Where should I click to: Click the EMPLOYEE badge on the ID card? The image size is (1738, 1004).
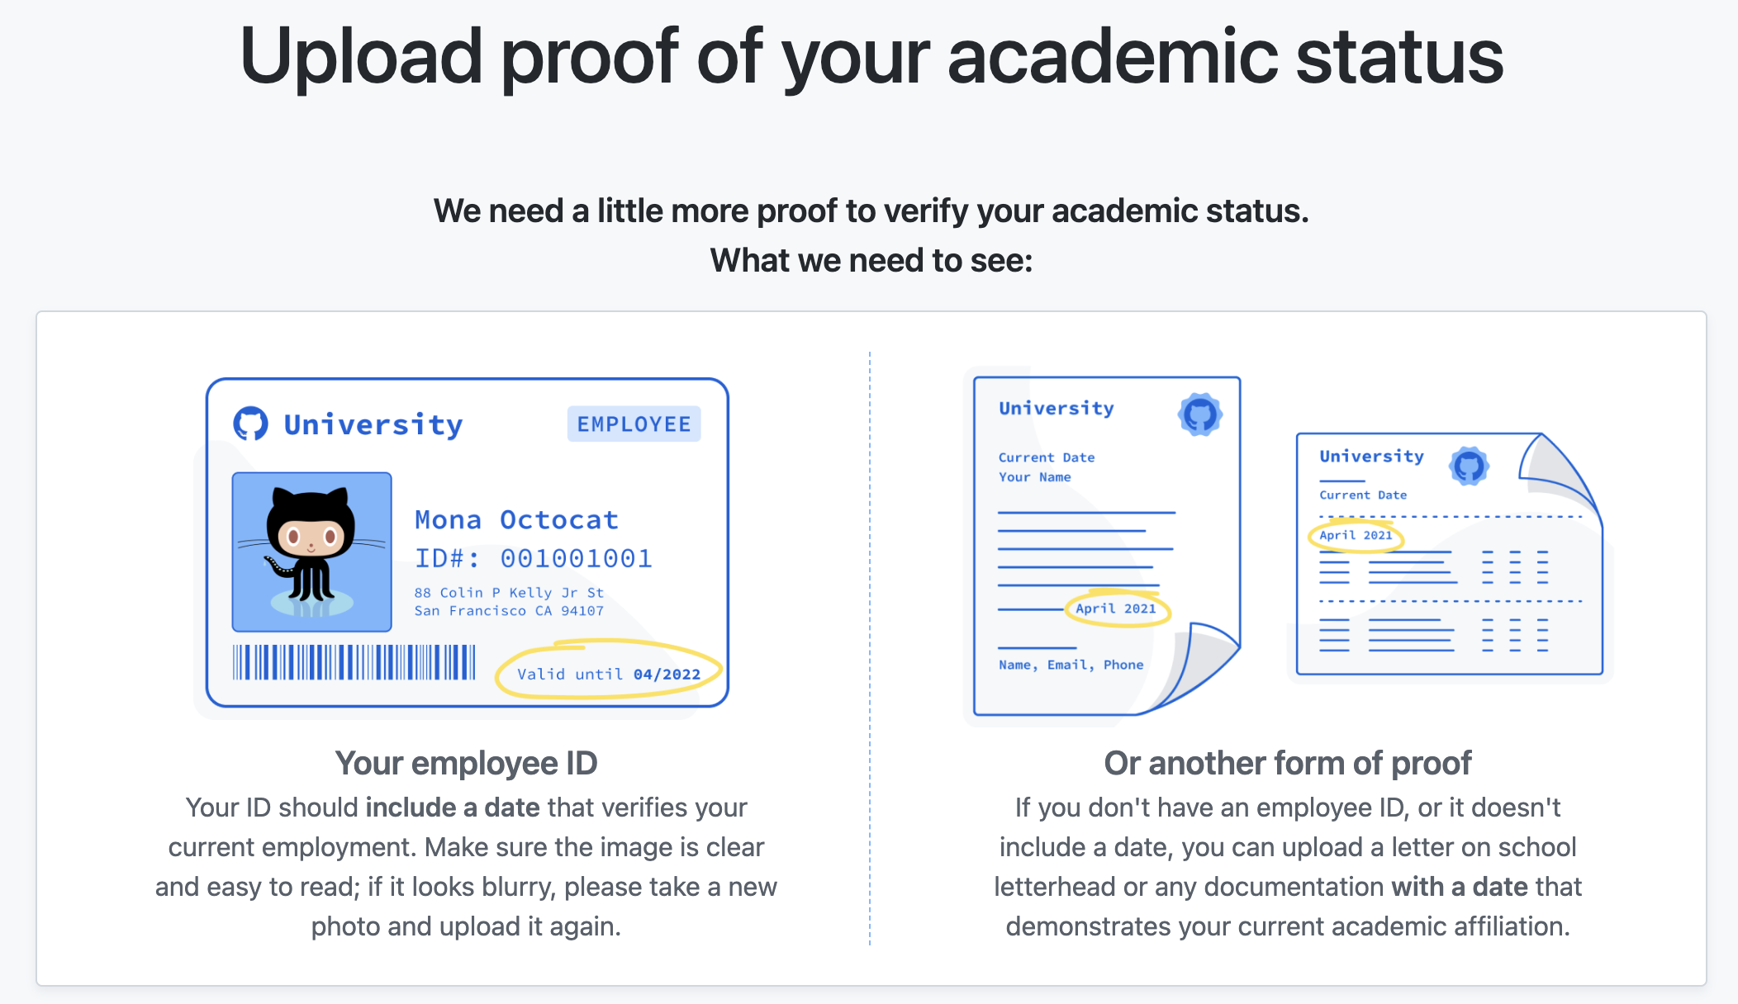634,424
